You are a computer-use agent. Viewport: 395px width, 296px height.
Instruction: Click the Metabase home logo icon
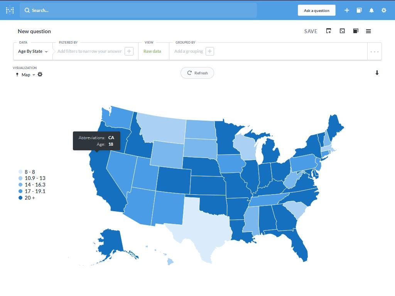(x=10, y=10)
